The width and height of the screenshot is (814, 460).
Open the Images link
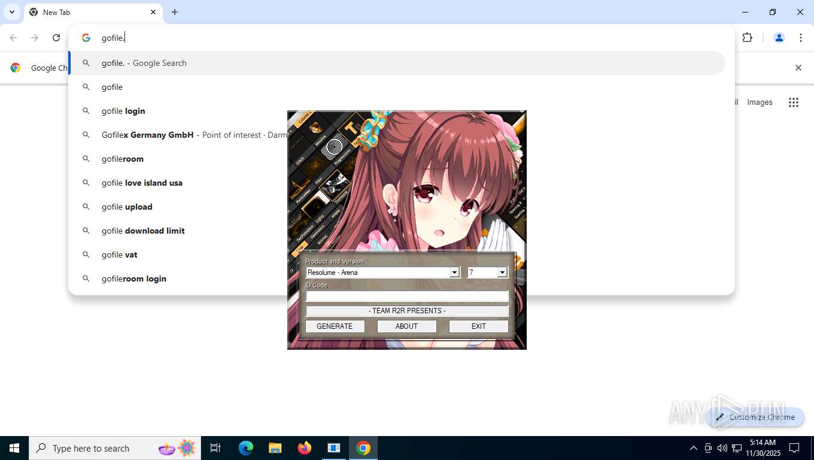click(760, 102)
